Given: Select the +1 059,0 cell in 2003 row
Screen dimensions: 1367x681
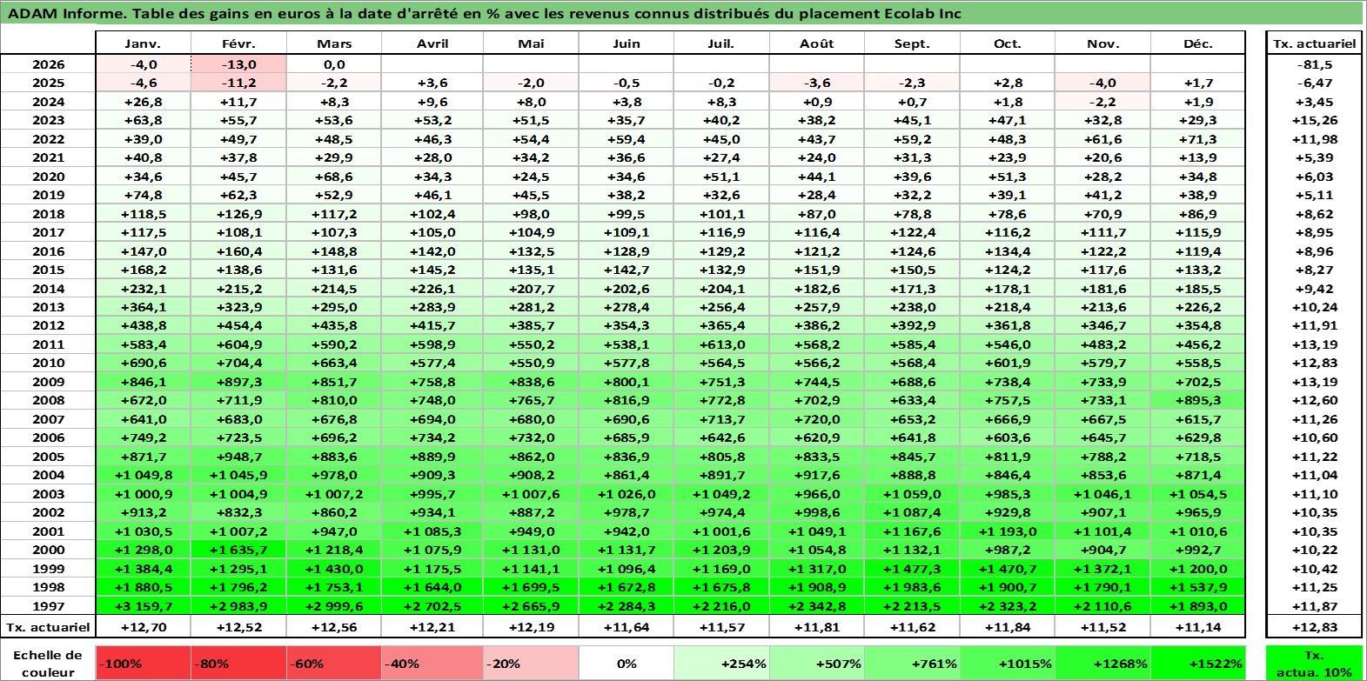Looking at the screenshot, I should pyautogui.click(x=912, y=494).
